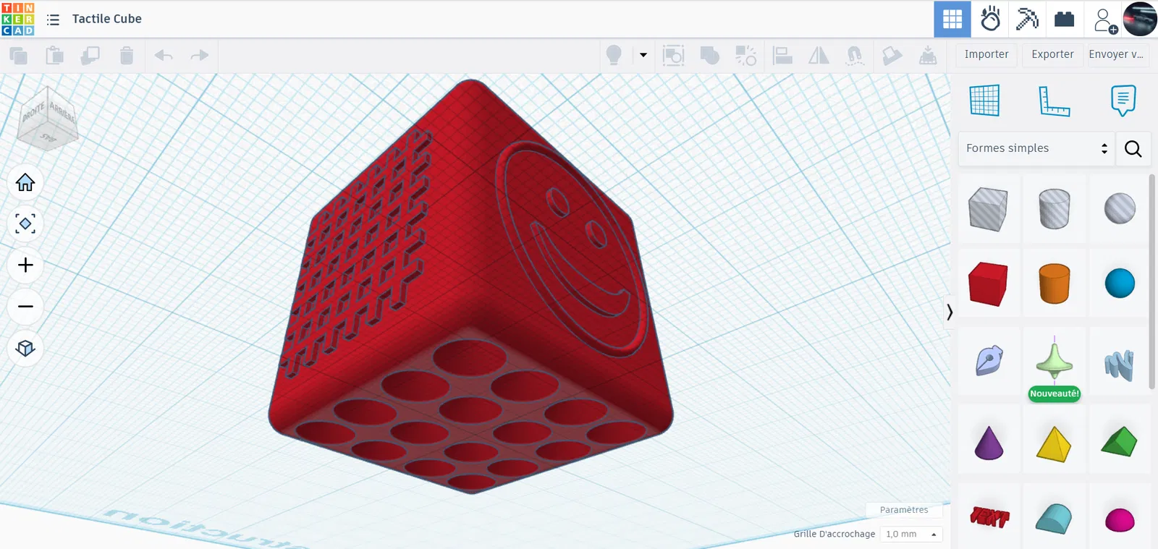Viewport: 1158px width, 549px height.
Task: Pick the striped hole cylinder shape
Action: (1054, 209)
